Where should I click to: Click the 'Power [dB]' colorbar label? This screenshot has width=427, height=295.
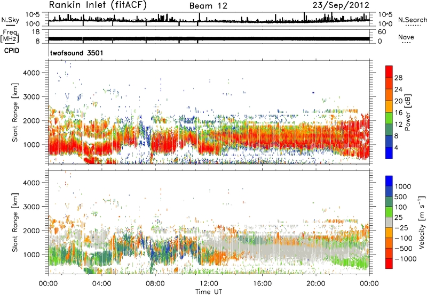tap(407, 112)
